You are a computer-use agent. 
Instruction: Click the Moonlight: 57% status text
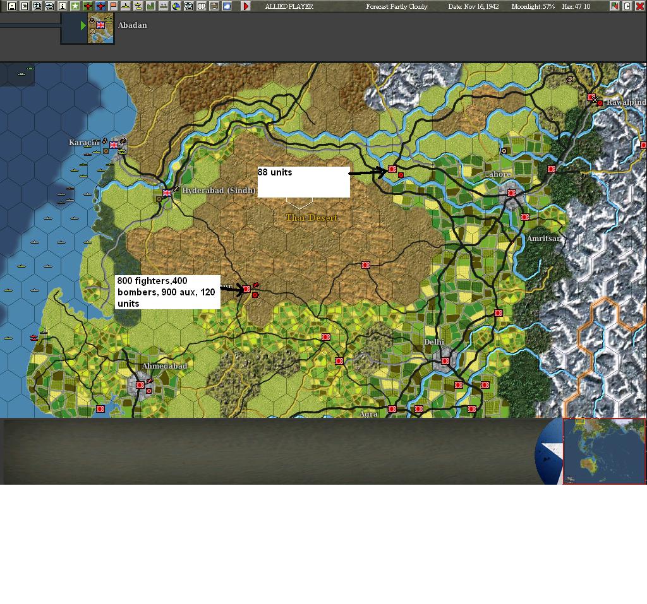533,6
